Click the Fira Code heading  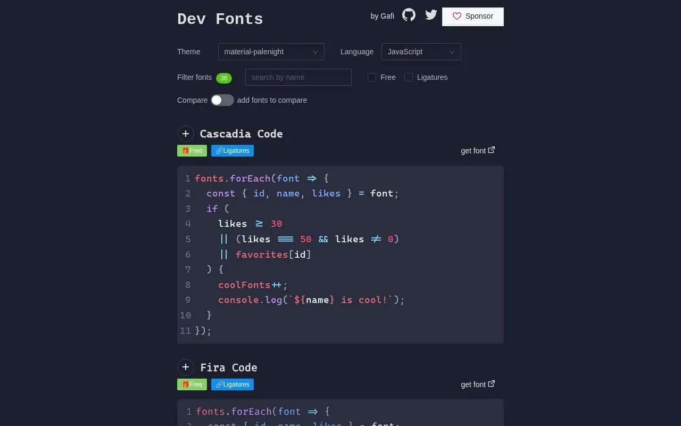(229, 367)
